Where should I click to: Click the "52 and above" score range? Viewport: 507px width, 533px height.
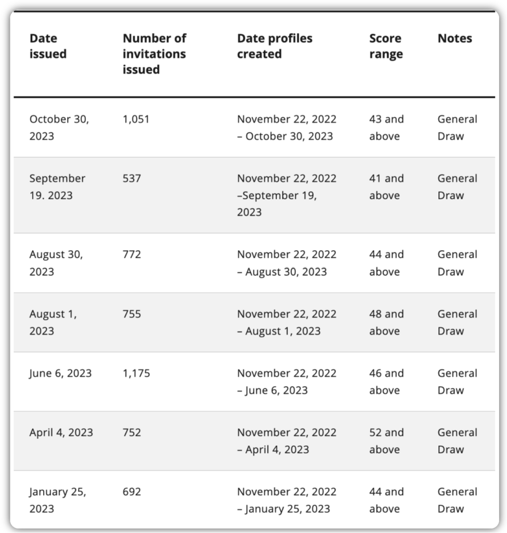point(386,441)
